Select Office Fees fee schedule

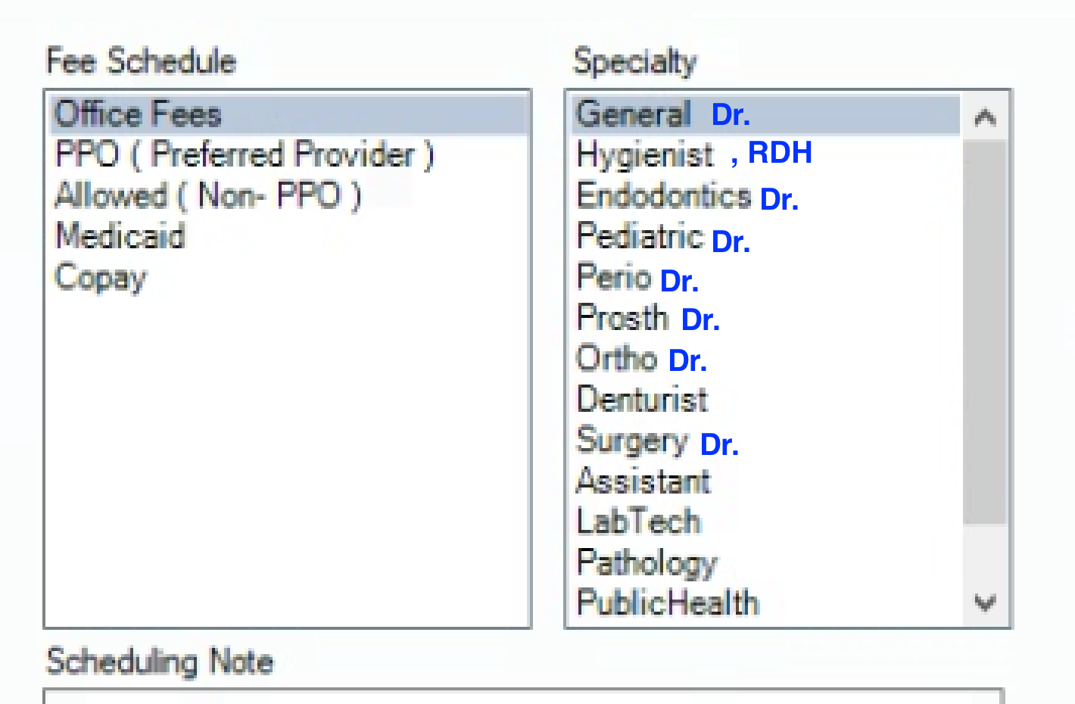point(139,114)
